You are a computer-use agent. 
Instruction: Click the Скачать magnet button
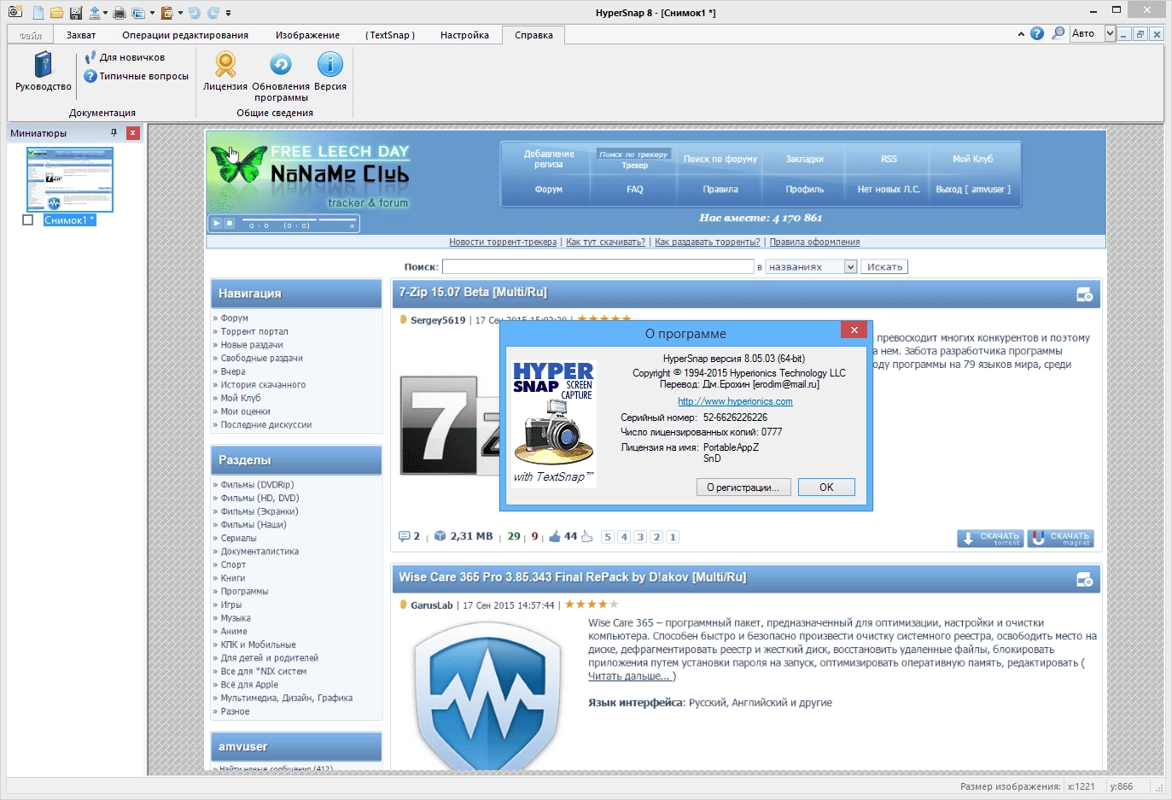[x=1060, y=539]
